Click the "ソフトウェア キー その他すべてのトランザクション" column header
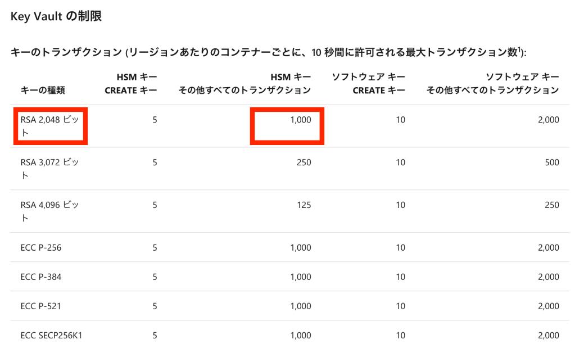The height and width of the screenshot is (353, 575). (x=492, y=83)
